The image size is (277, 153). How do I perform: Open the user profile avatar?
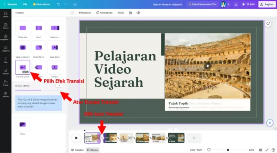[223, 4]
